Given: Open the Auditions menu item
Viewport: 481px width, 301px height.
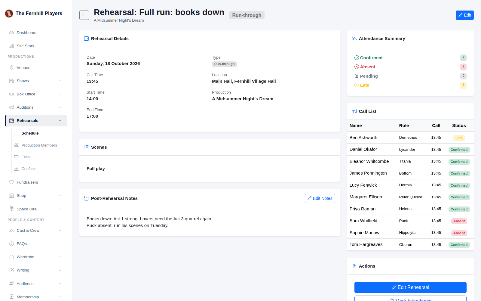Looking at the screenshot, I should point(36,107).
